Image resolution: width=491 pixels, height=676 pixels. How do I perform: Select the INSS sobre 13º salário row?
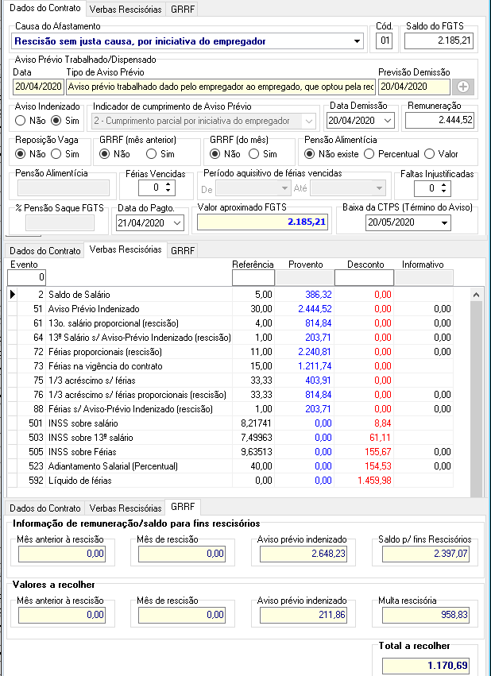[230, 438]
